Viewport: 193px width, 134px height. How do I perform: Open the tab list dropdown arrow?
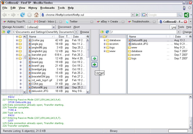click(190, 22)
